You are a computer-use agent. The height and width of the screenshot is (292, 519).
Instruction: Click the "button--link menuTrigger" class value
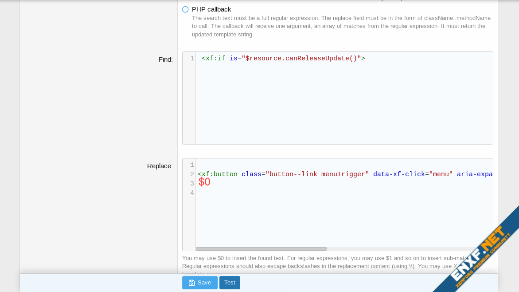tap(317, 174)
